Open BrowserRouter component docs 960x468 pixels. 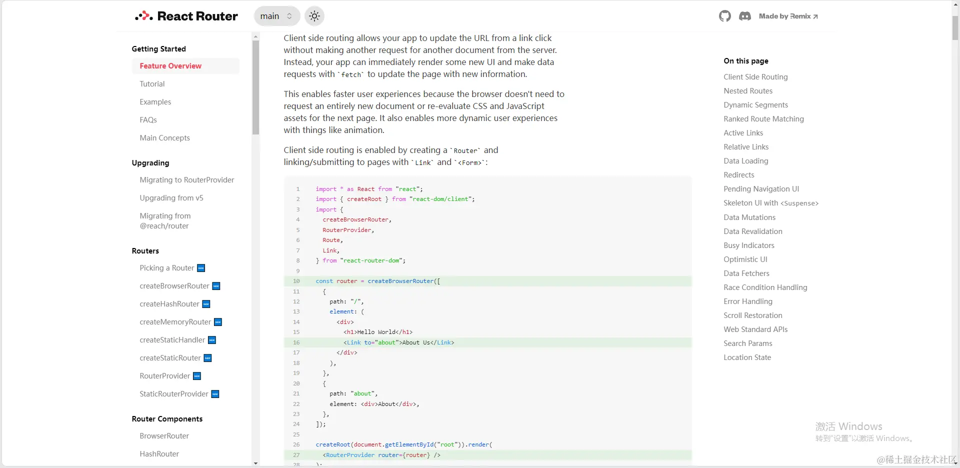tap(164, 436)
